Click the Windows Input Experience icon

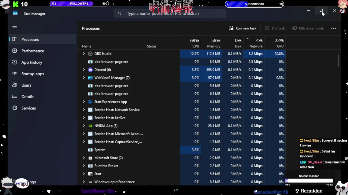90,182
